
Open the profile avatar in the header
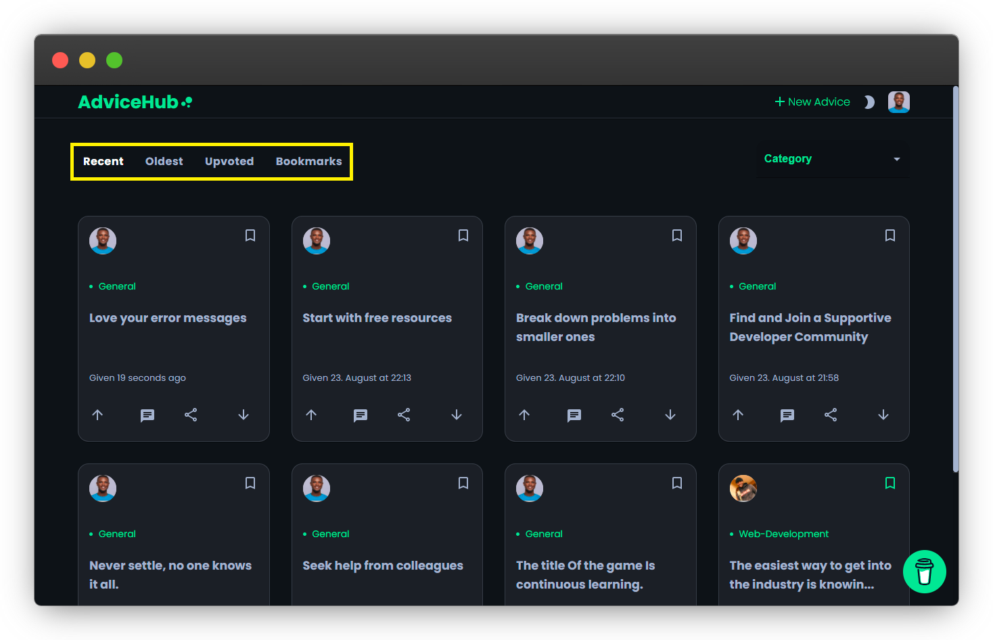[899, 102]
